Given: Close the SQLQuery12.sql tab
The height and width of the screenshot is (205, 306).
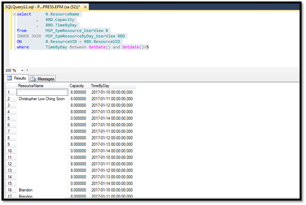Looking at the screenshot, I should coord(84,7).
